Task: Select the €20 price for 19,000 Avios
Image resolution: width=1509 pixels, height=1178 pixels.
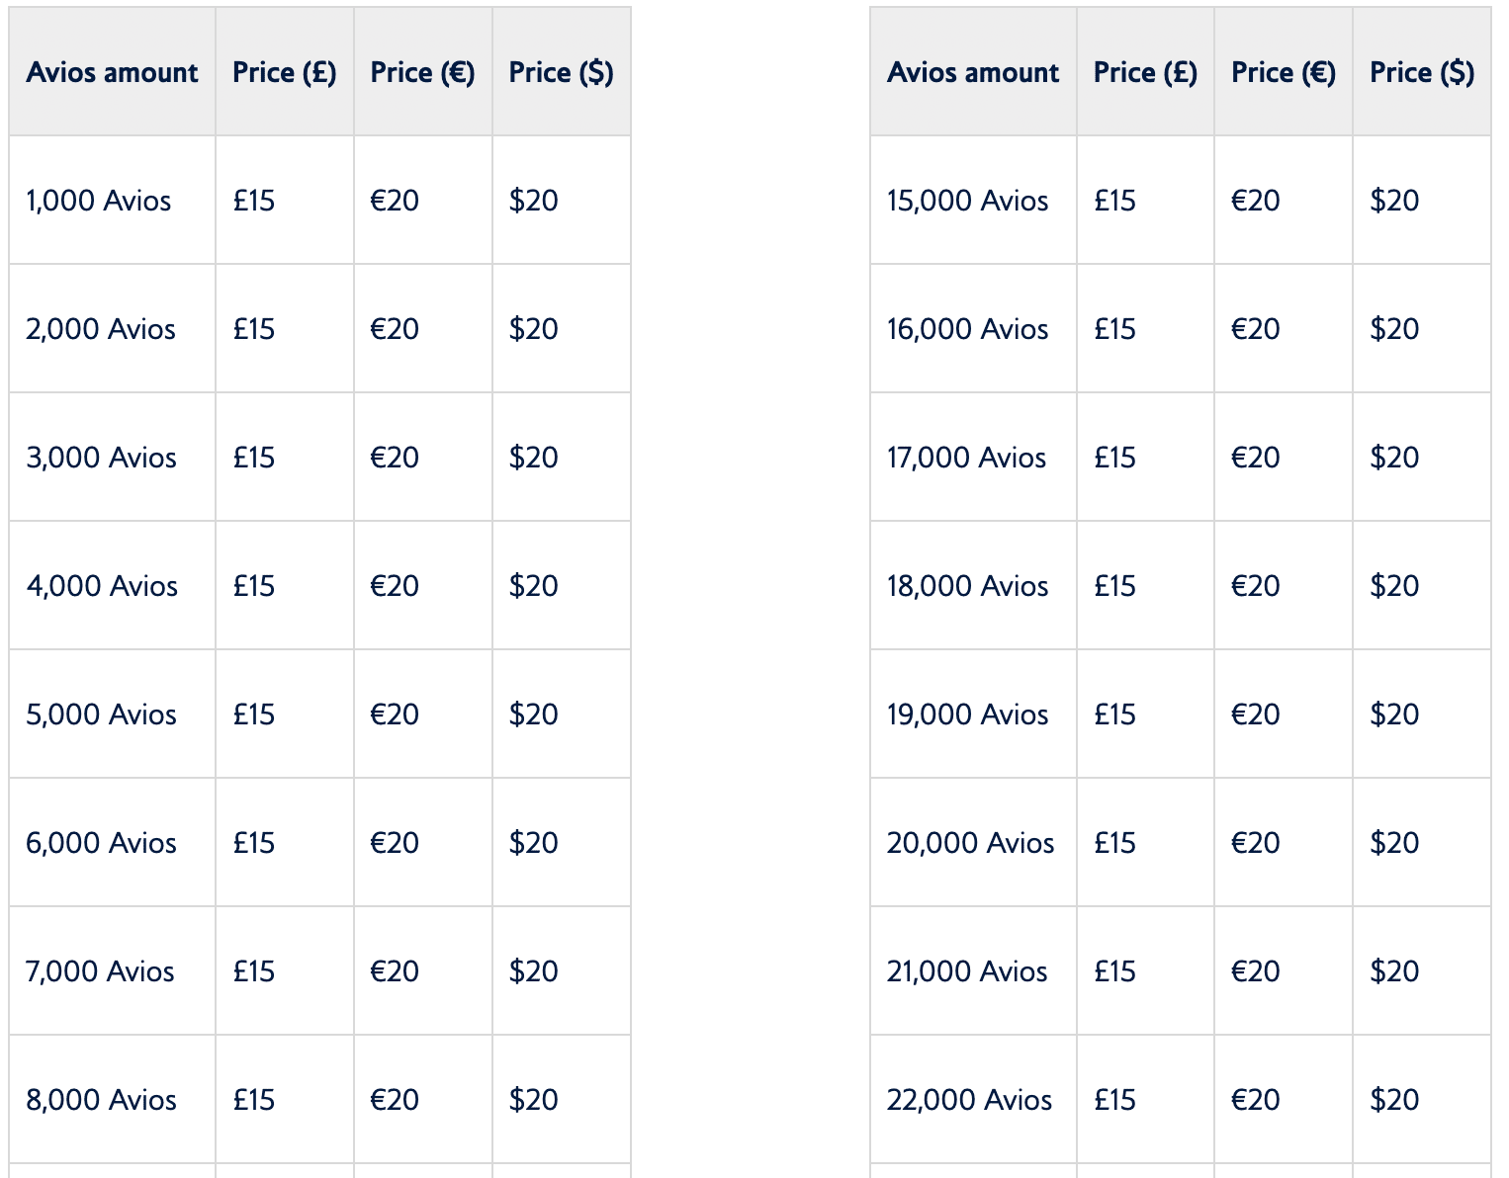Action: (1255, 715)
